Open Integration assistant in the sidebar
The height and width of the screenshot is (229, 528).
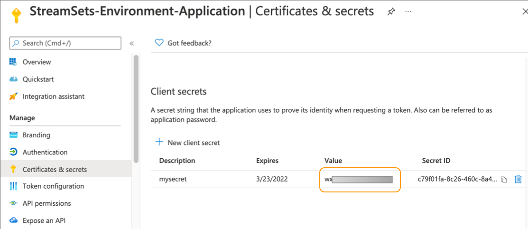point(54,96)
